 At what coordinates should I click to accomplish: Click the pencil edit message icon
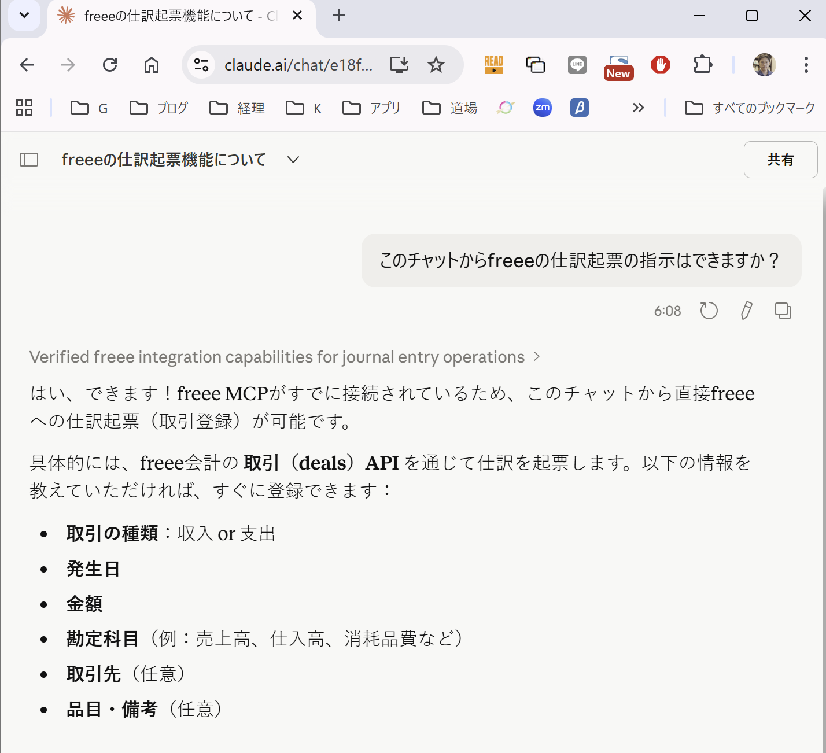(746, 311)
